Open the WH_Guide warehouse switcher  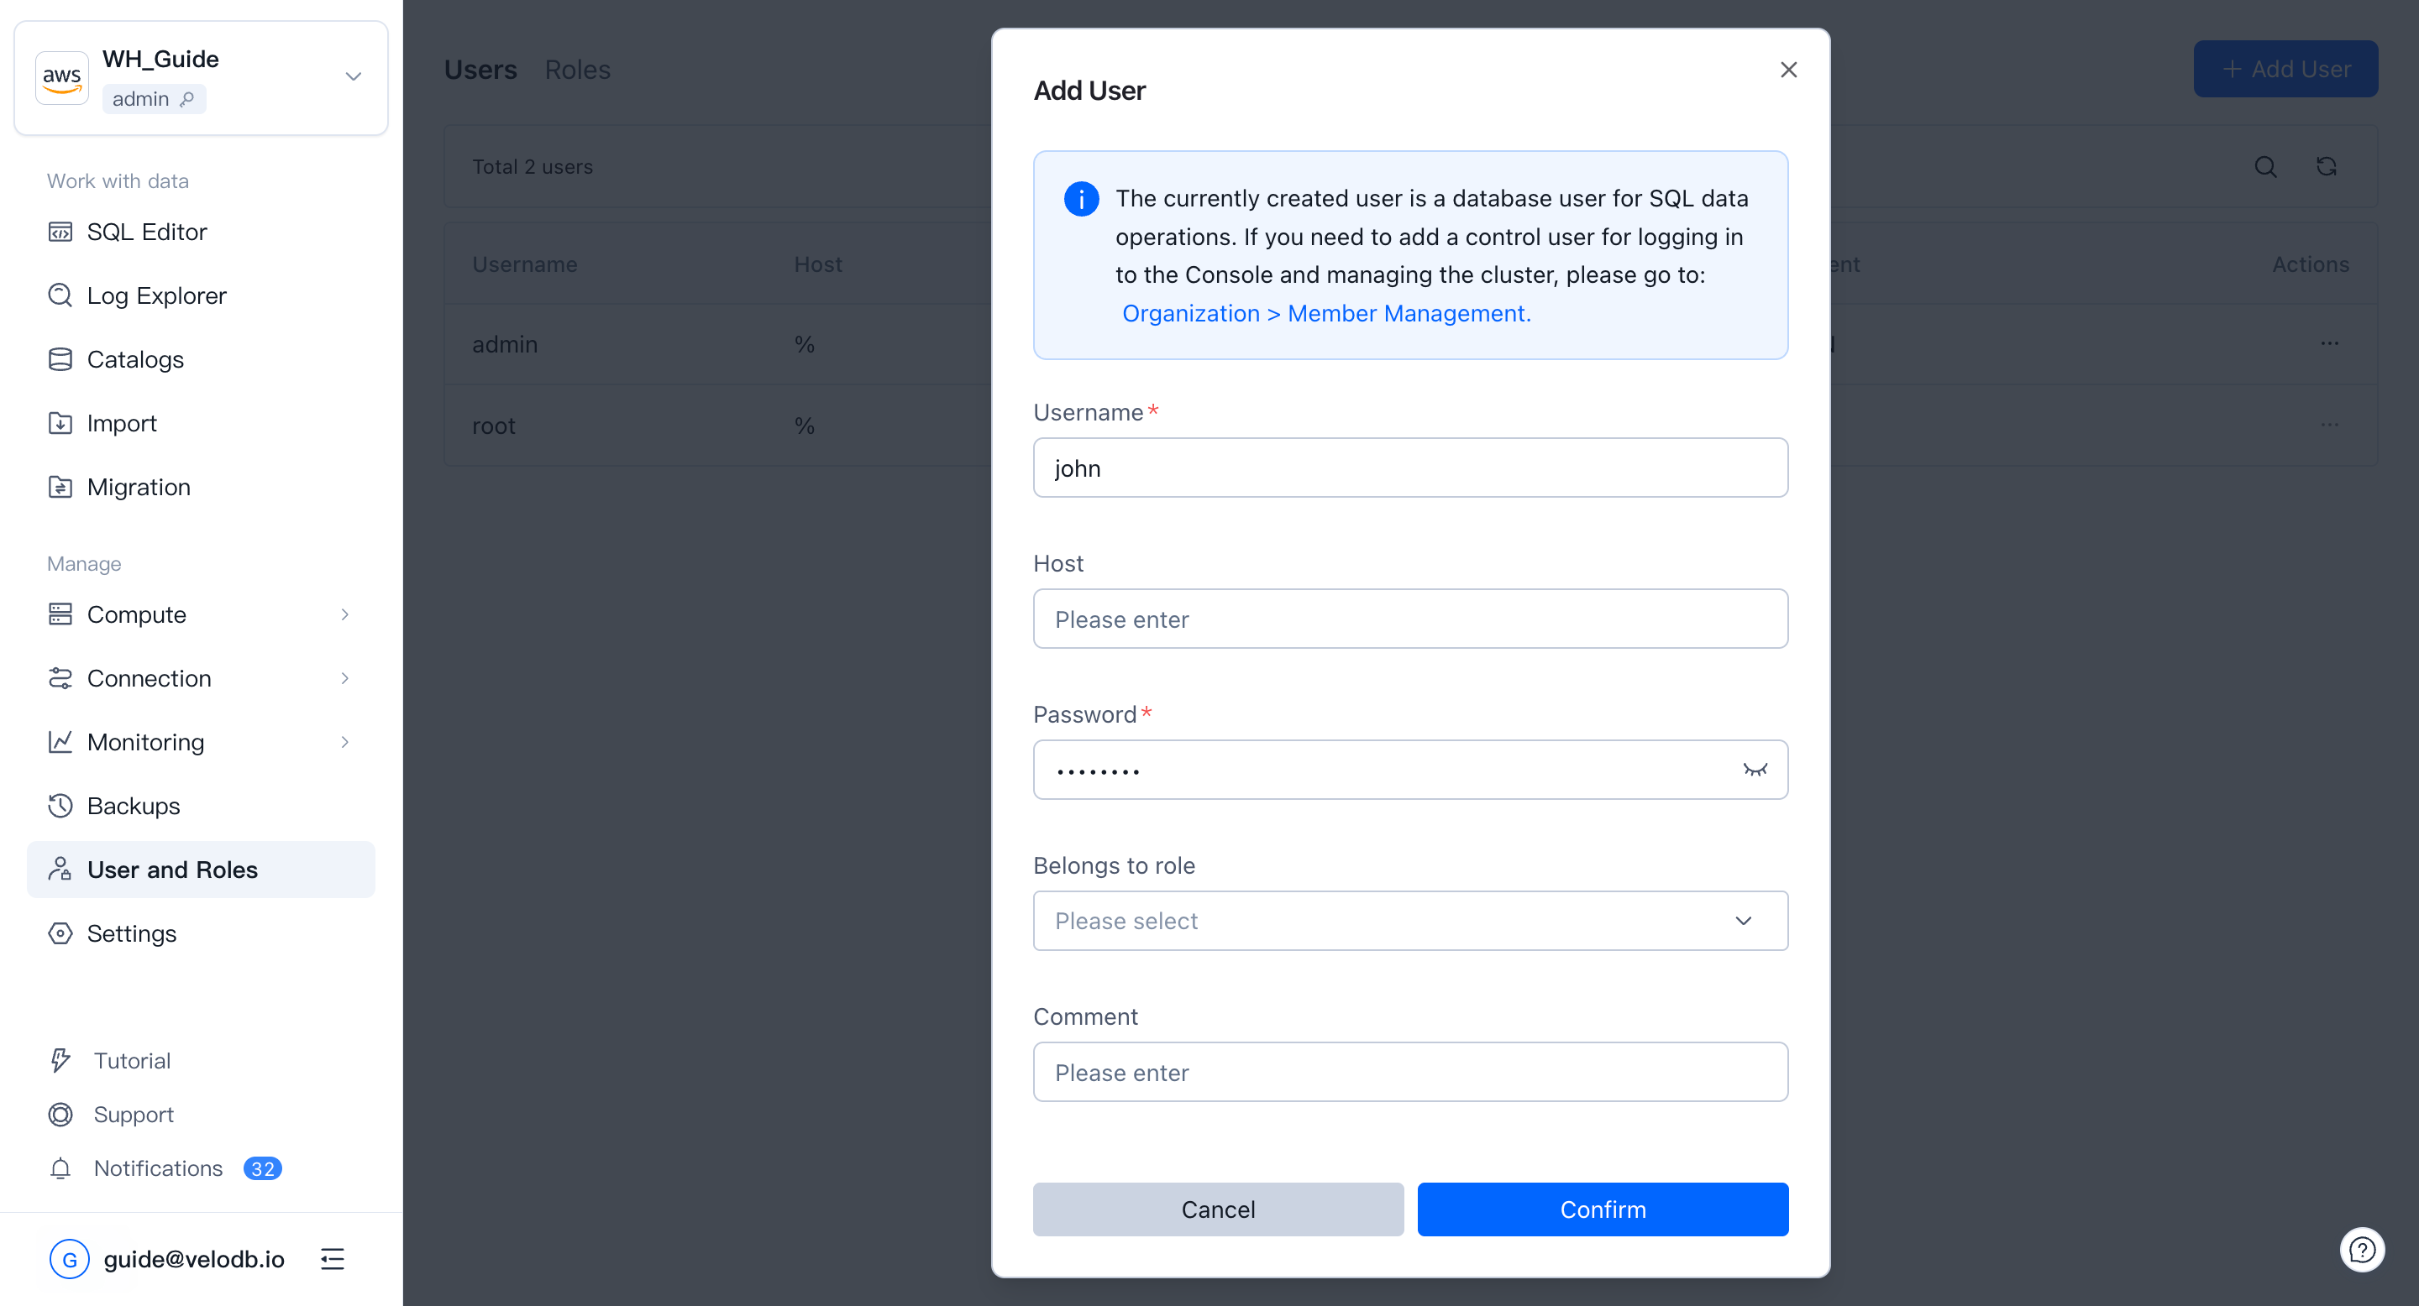tap(353, 76)
